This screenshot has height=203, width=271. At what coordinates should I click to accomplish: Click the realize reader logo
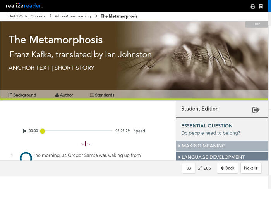(24, 6)
